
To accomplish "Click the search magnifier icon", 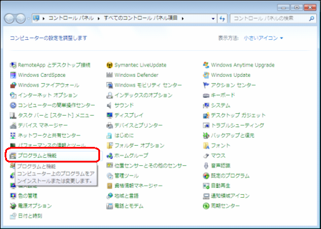I will pos(311,19).
